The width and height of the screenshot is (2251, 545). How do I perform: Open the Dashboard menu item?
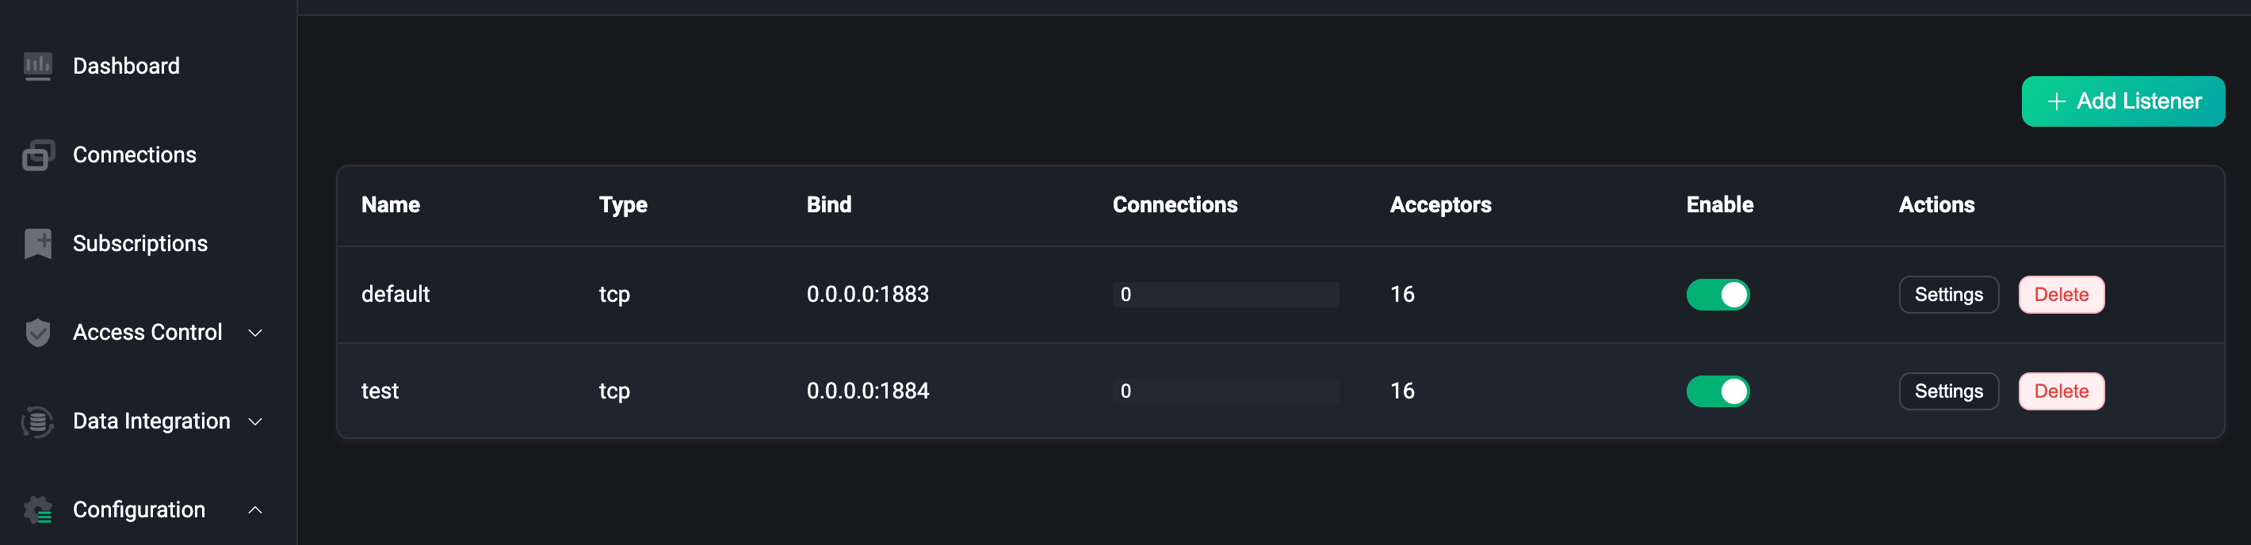point(126,67)
